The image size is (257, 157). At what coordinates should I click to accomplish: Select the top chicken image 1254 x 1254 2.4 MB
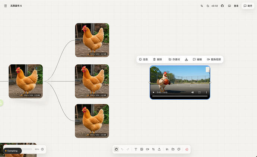(92, 40)
